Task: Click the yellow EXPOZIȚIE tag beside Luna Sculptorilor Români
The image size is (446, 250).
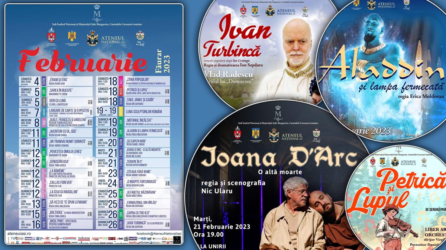Action: 121,111
